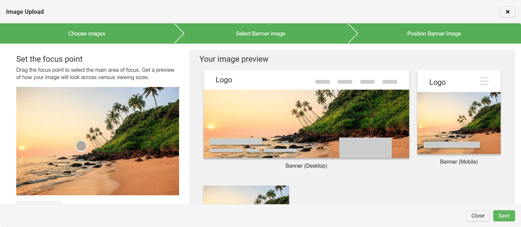The image size is (521, 227).
Task: Save the banner image position
Action: [x=504, y=216]
